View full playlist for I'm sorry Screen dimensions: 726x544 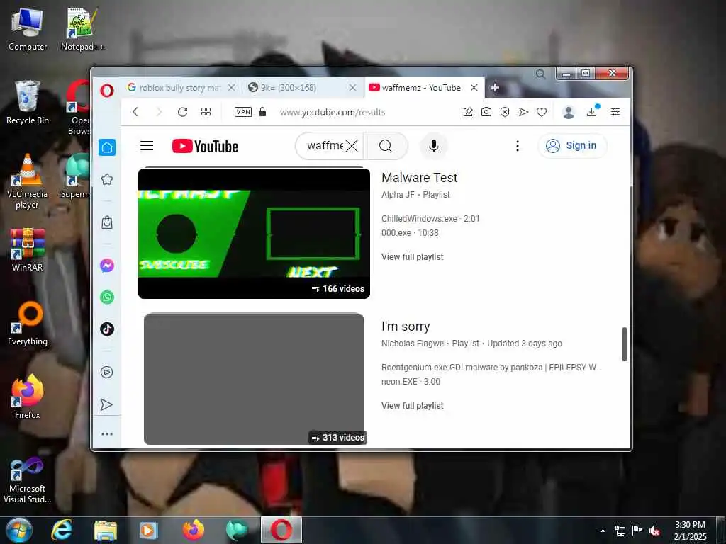[x=413, y=406]
